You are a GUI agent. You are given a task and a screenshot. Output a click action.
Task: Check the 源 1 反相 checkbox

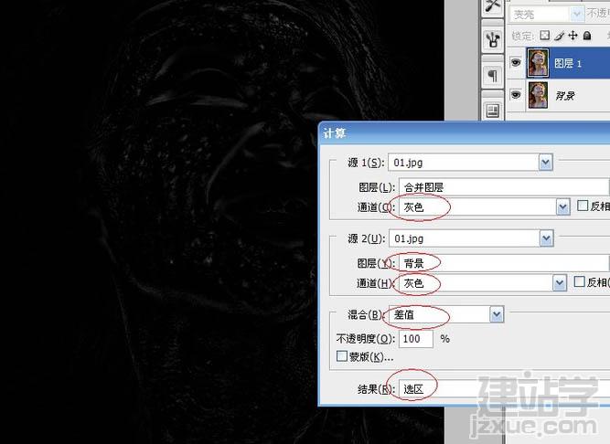click(x=583, y=206)
